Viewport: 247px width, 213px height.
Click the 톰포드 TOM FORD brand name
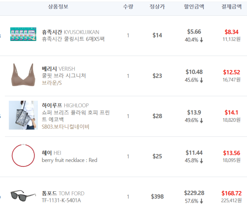click(63, 193)
